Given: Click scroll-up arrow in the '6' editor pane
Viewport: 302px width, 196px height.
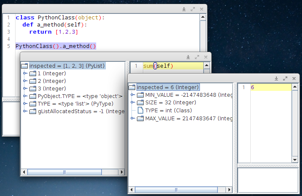Looking at the screenshot, I should click(295, 87).
